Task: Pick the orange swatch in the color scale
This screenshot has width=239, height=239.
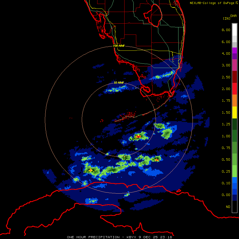Action: [234, 101]
